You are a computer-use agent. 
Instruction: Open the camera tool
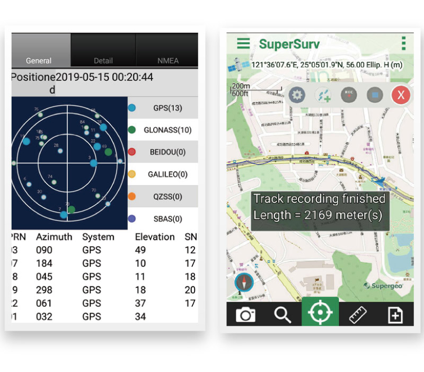245,315
